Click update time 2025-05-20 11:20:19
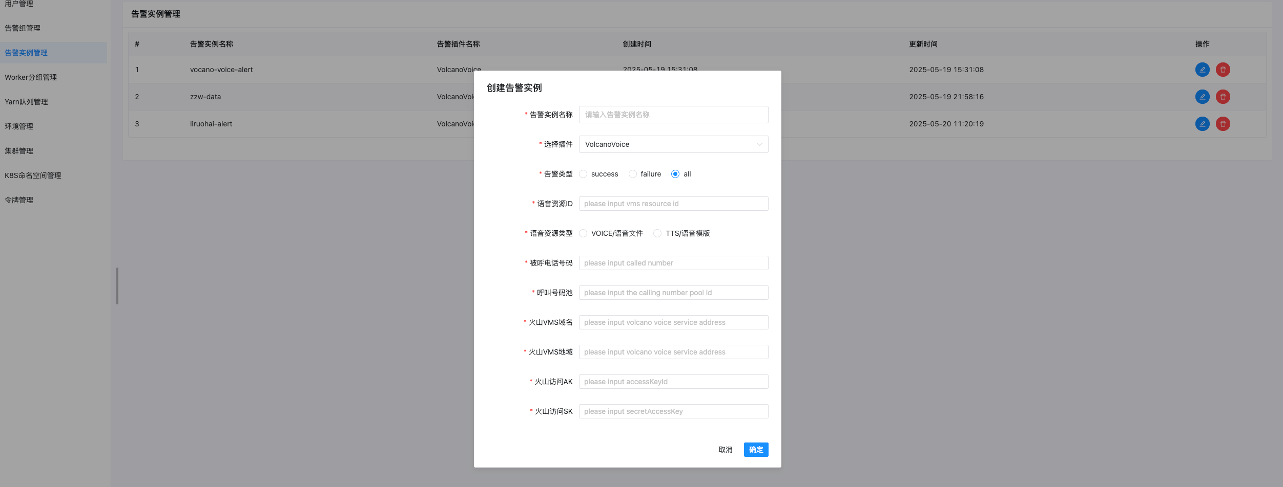The width and height of the screenshot is (1283, 487). coord(946,124)
